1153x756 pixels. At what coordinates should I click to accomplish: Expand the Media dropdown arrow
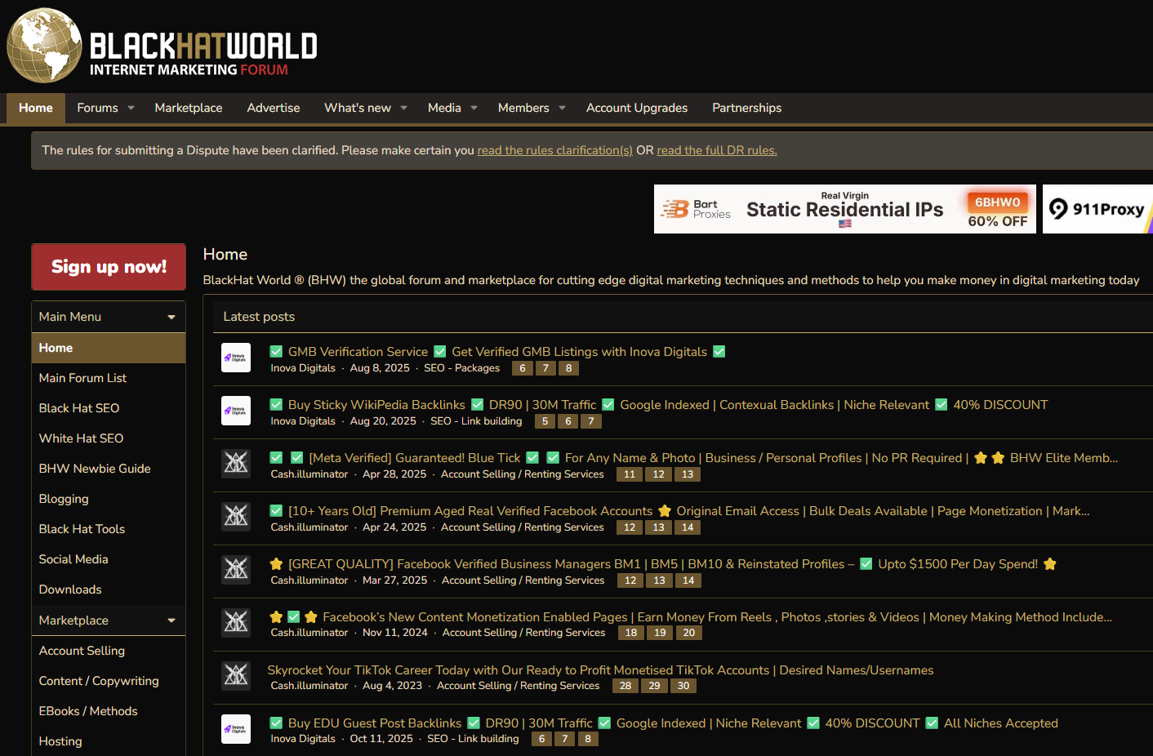[x=474, y=108]
